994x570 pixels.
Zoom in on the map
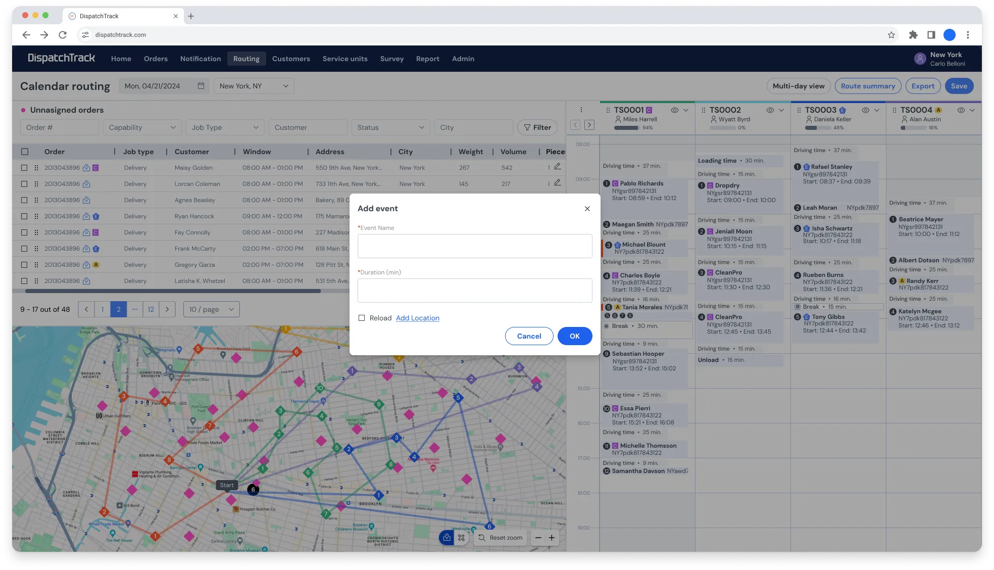(552, 538)
